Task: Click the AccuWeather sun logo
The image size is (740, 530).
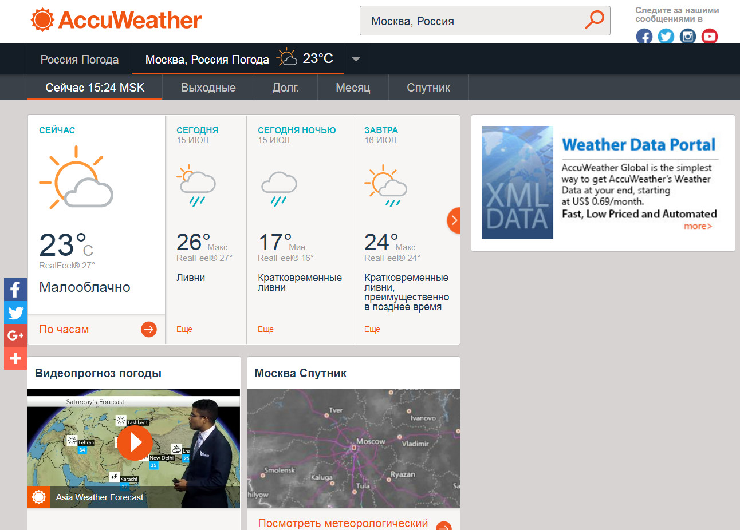Action: (42, 20)
